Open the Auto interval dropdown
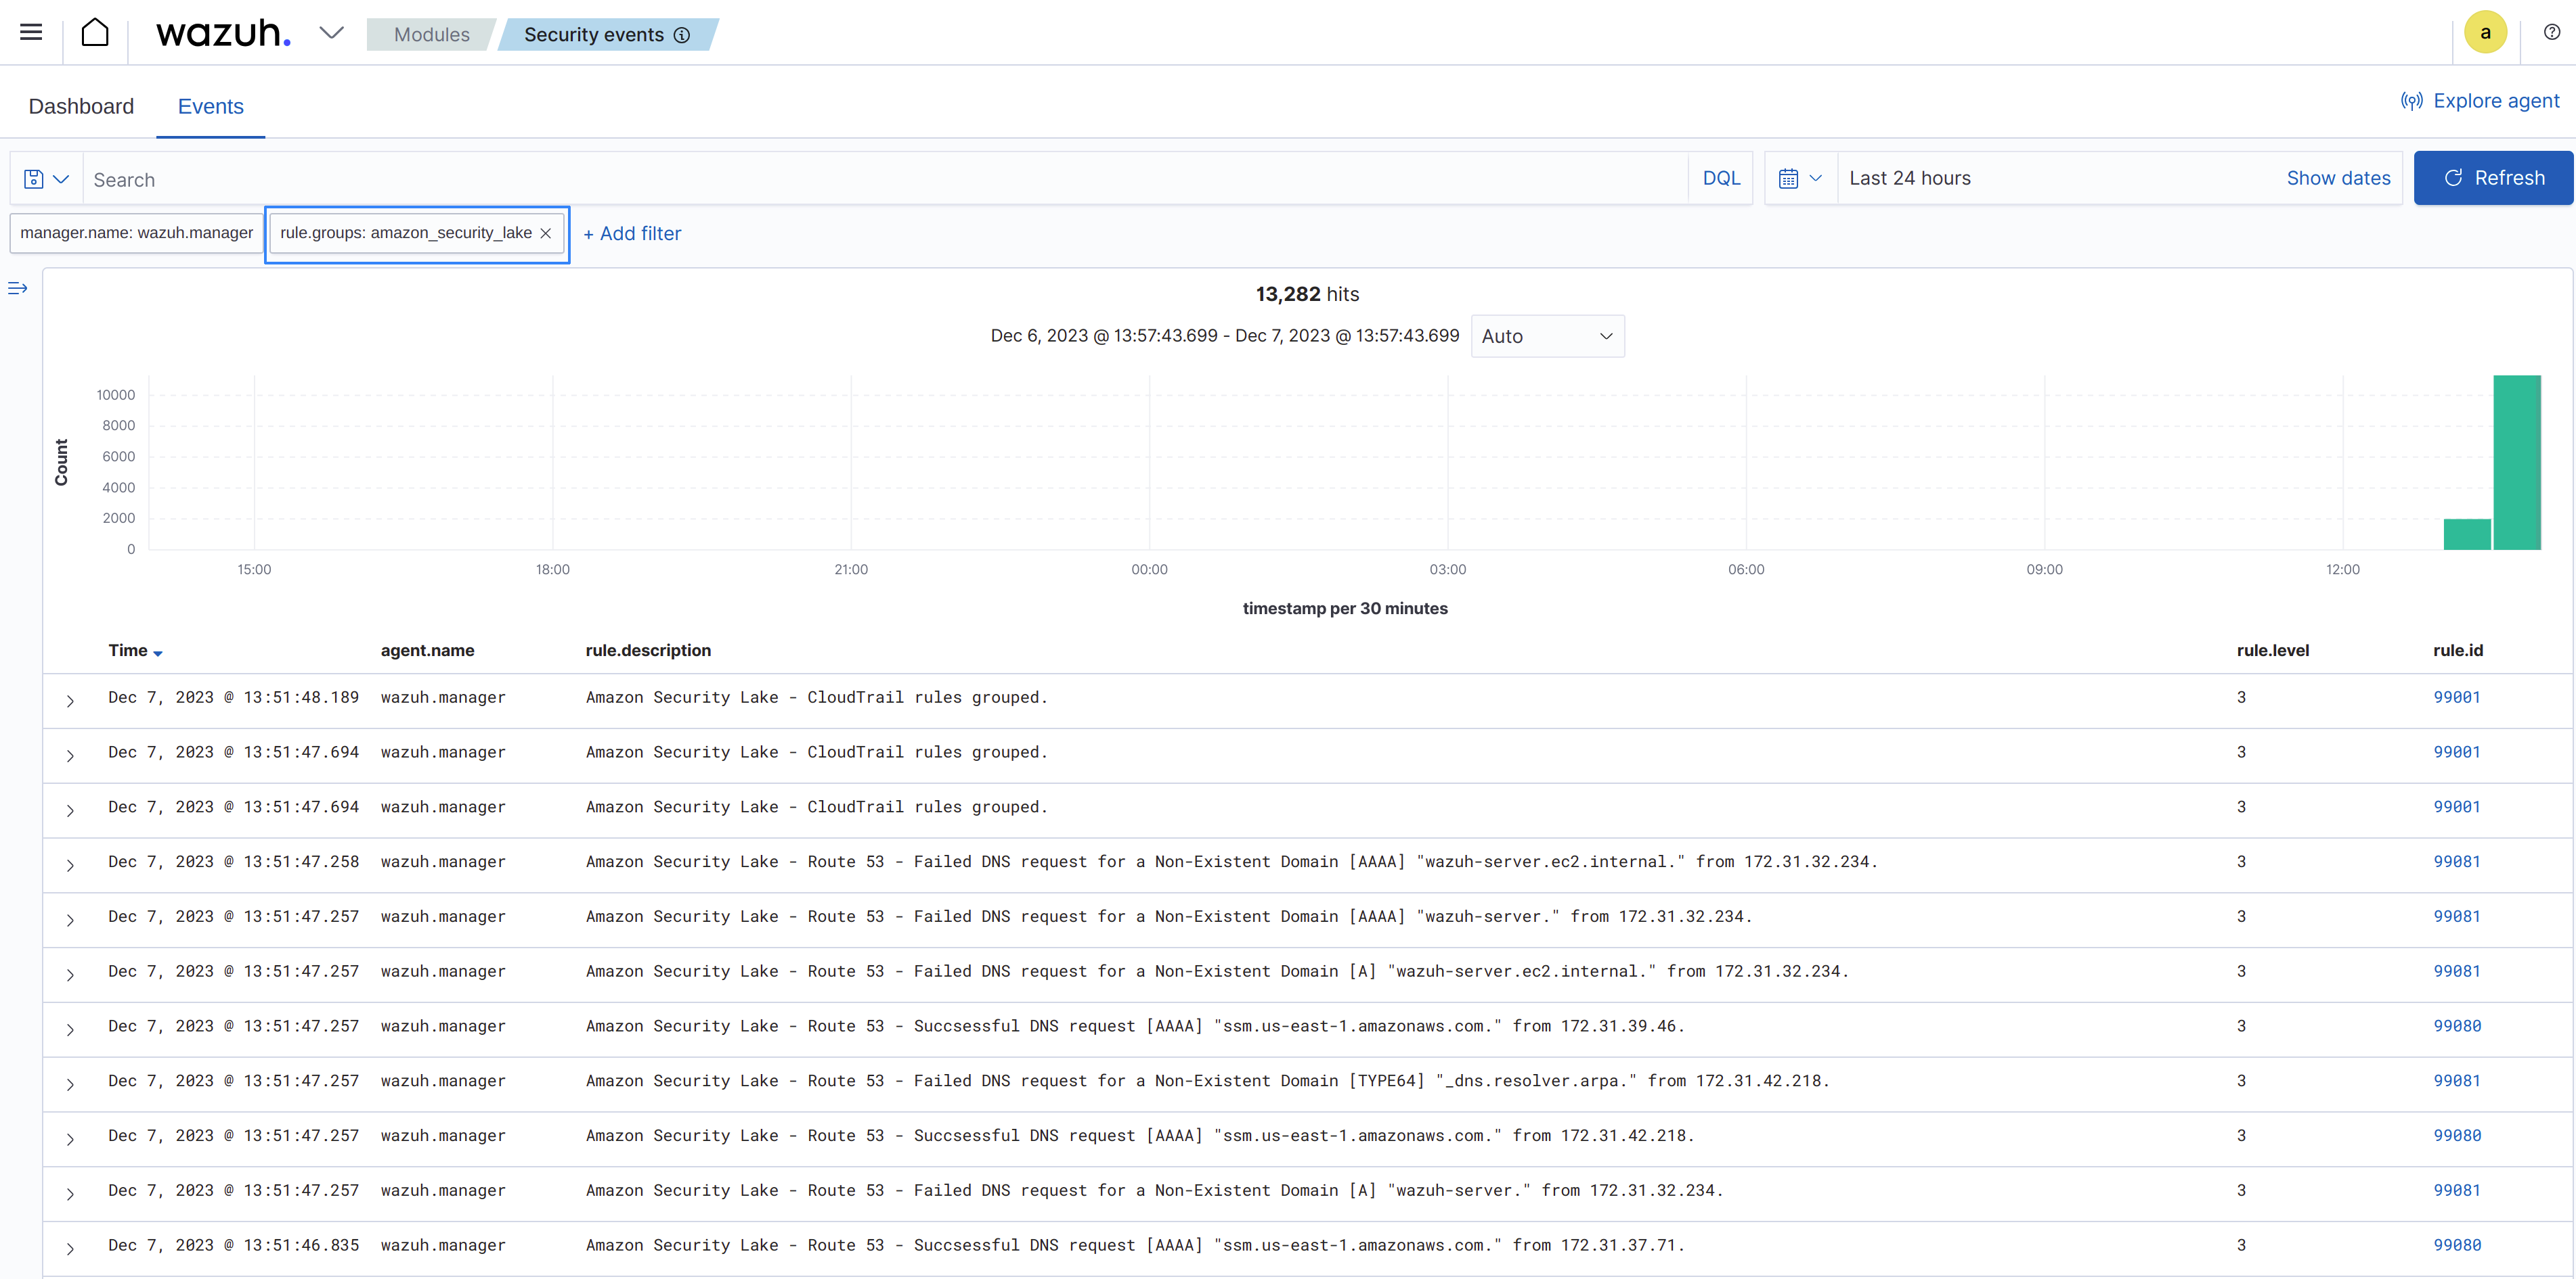Image resolution: width=2576 pixels, height=1279 pixels. [x=1547, y=337]
